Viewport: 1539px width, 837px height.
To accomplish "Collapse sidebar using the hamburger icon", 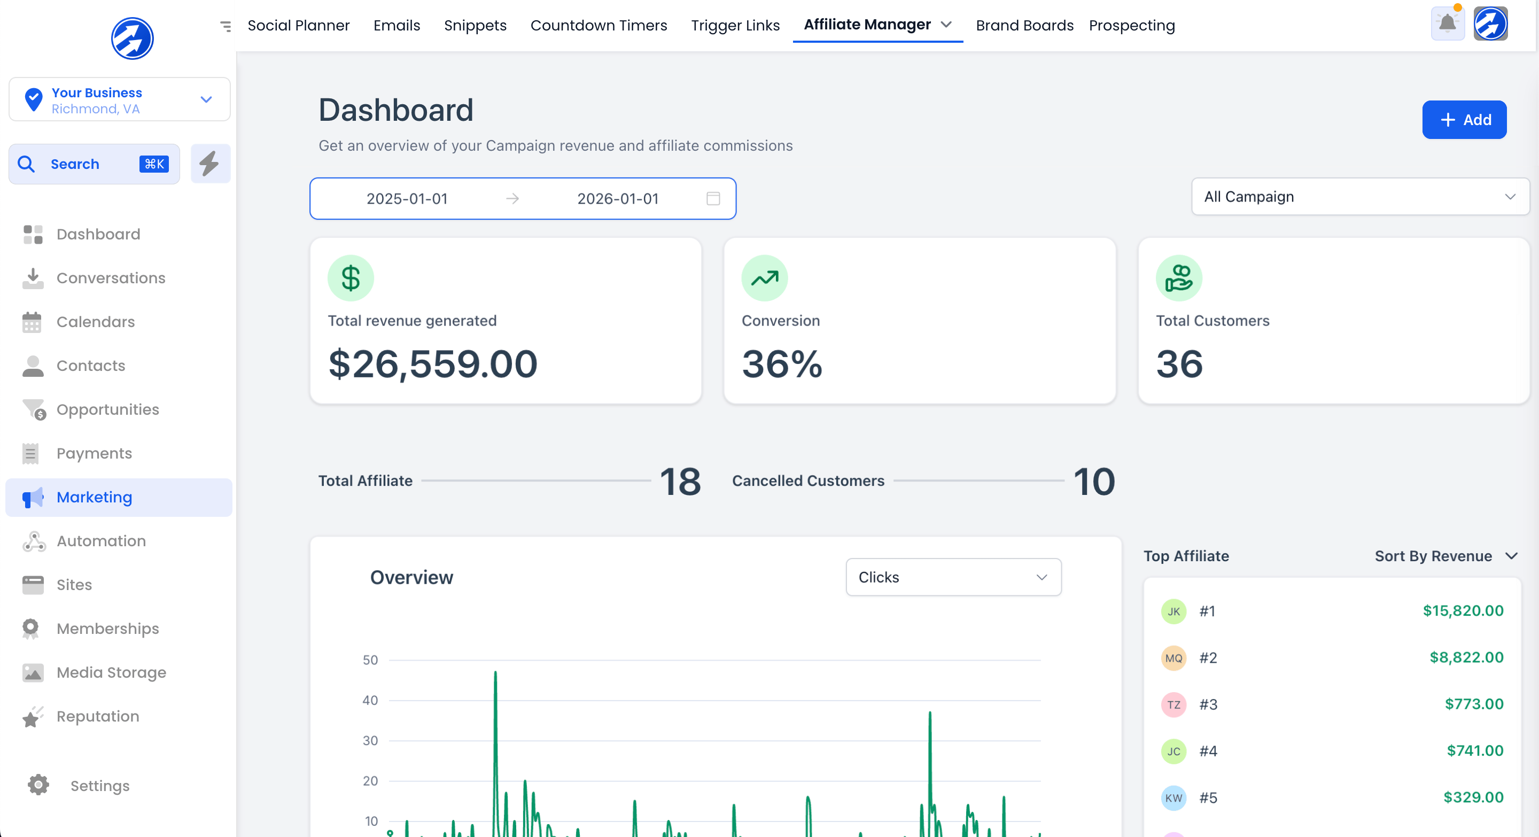I will coord(225,26).
